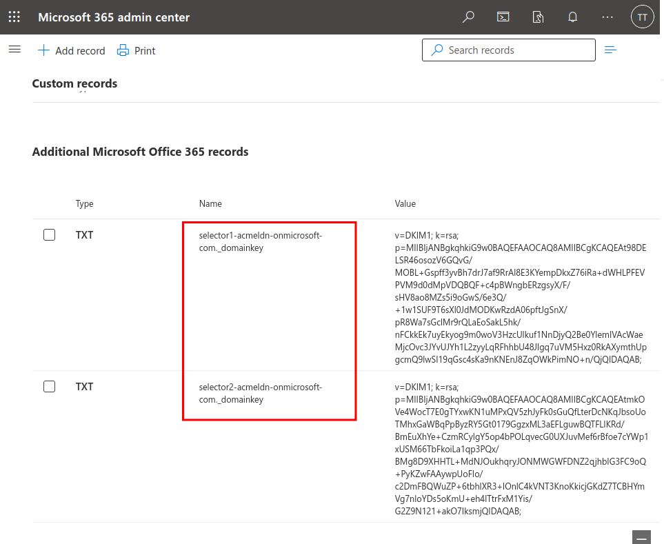Click the Value column header
Image resolution: width=664 pixels, height=544 pixels.
[405, 204]
